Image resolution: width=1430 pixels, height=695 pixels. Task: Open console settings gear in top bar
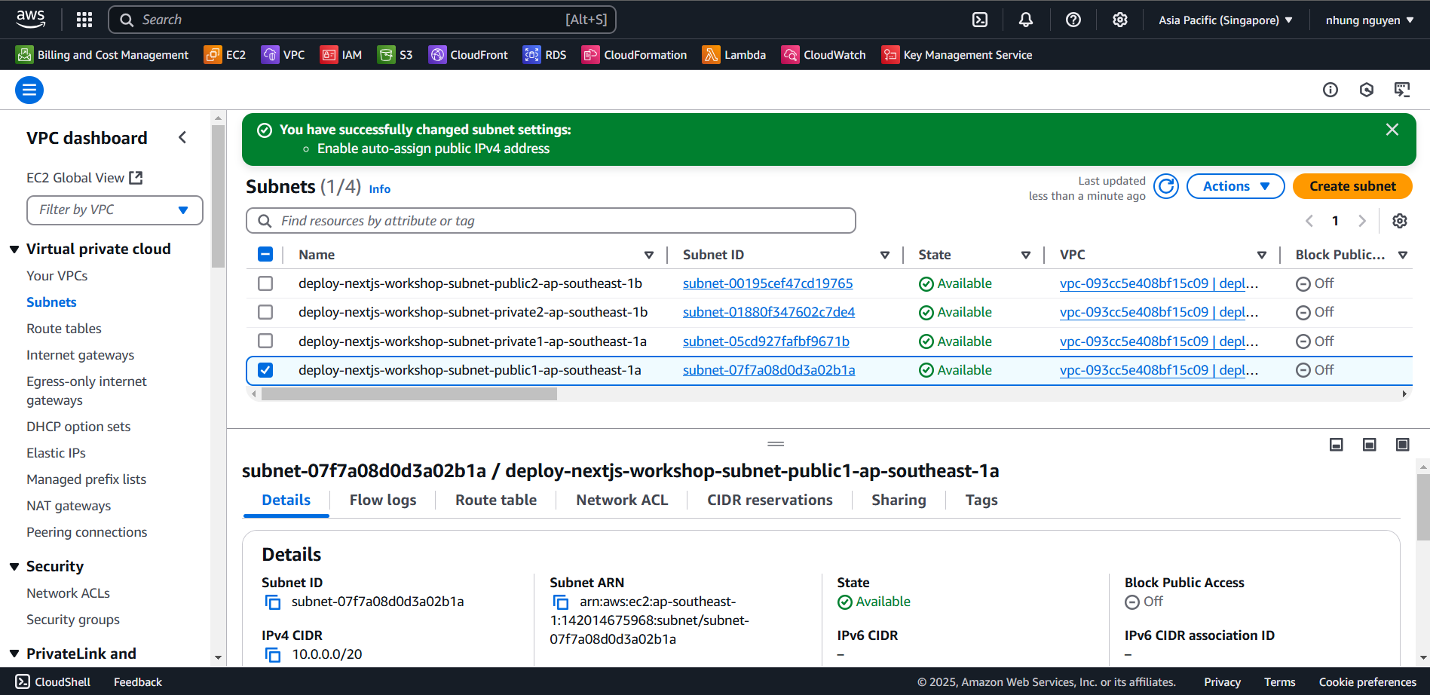pos(1120,20)
